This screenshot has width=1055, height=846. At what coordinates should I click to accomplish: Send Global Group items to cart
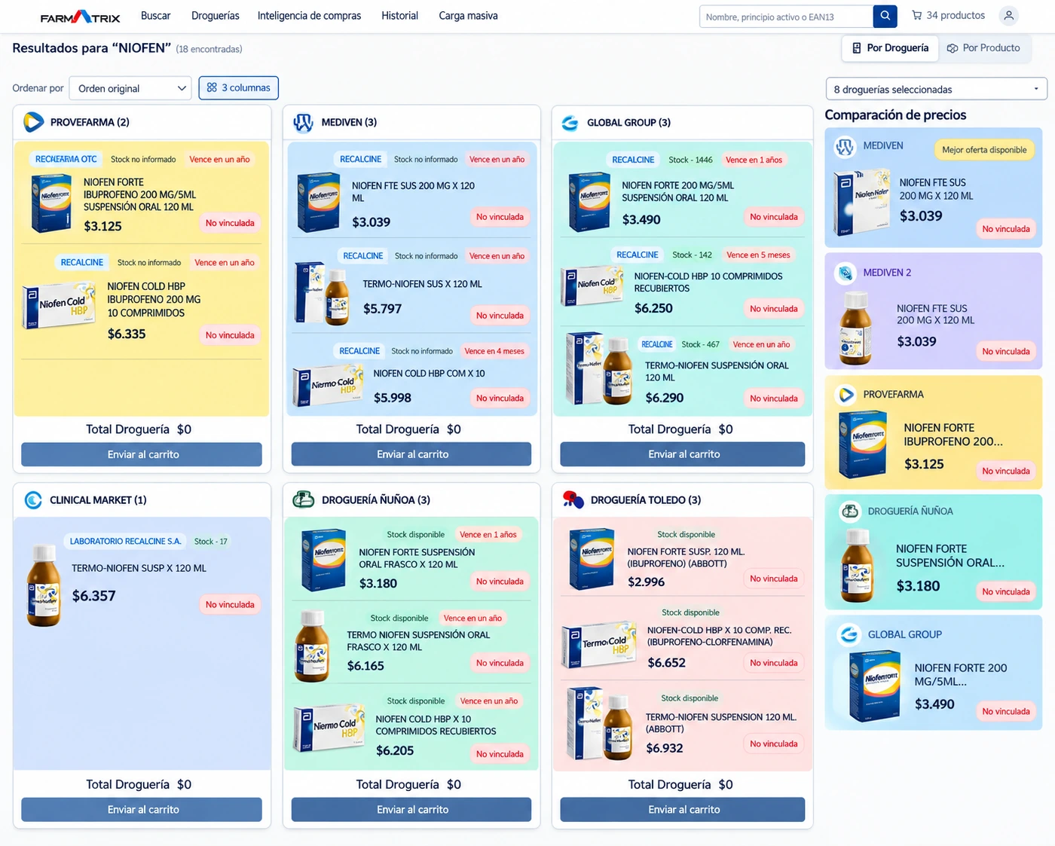[683, 454]
